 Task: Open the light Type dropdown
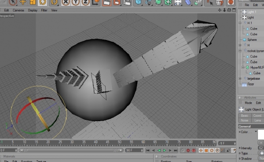click(261, 153)
